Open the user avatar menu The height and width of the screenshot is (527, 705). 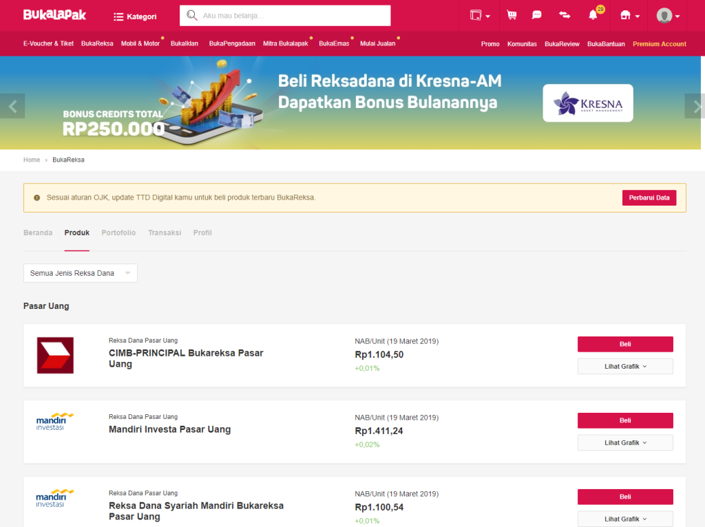(x=668, y=16)
